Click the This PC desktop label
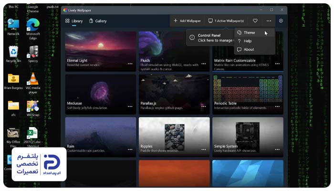The image size is (334, 191). point(13,7)
